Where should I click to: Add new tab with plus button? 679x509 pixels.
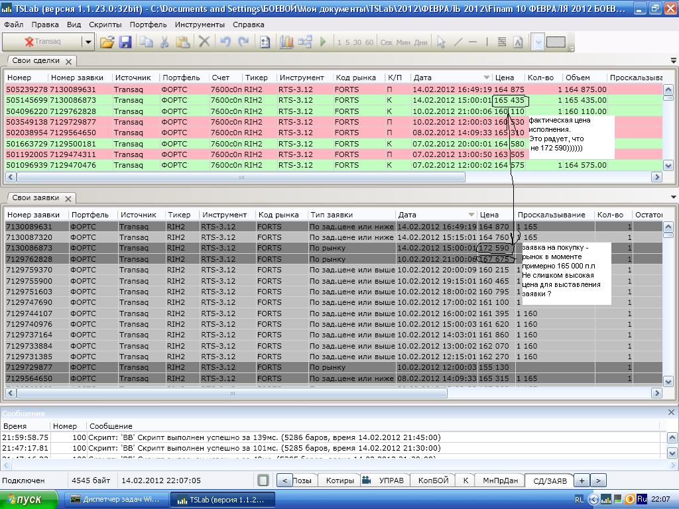click(x=582, y=481)
